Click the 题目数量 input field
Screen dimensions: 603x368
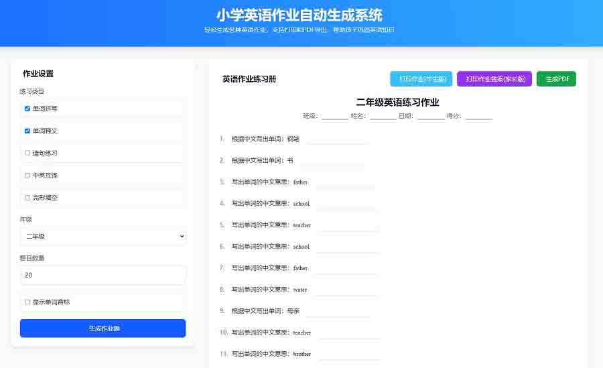click(x=103, y=275)
